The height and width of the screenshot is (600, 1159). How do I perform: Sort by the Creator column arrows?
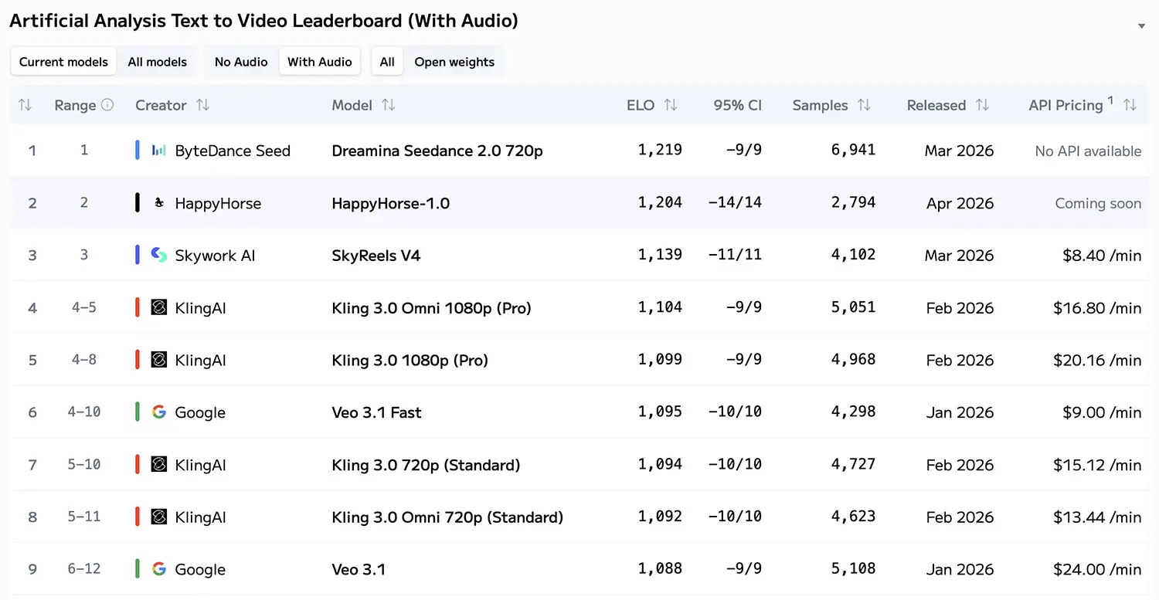[202, 105]
